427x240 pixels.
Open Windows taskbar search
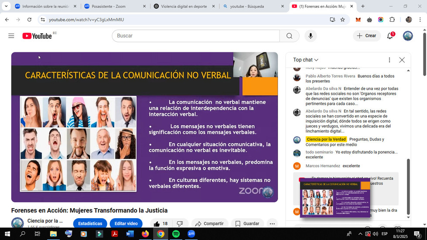23,234
